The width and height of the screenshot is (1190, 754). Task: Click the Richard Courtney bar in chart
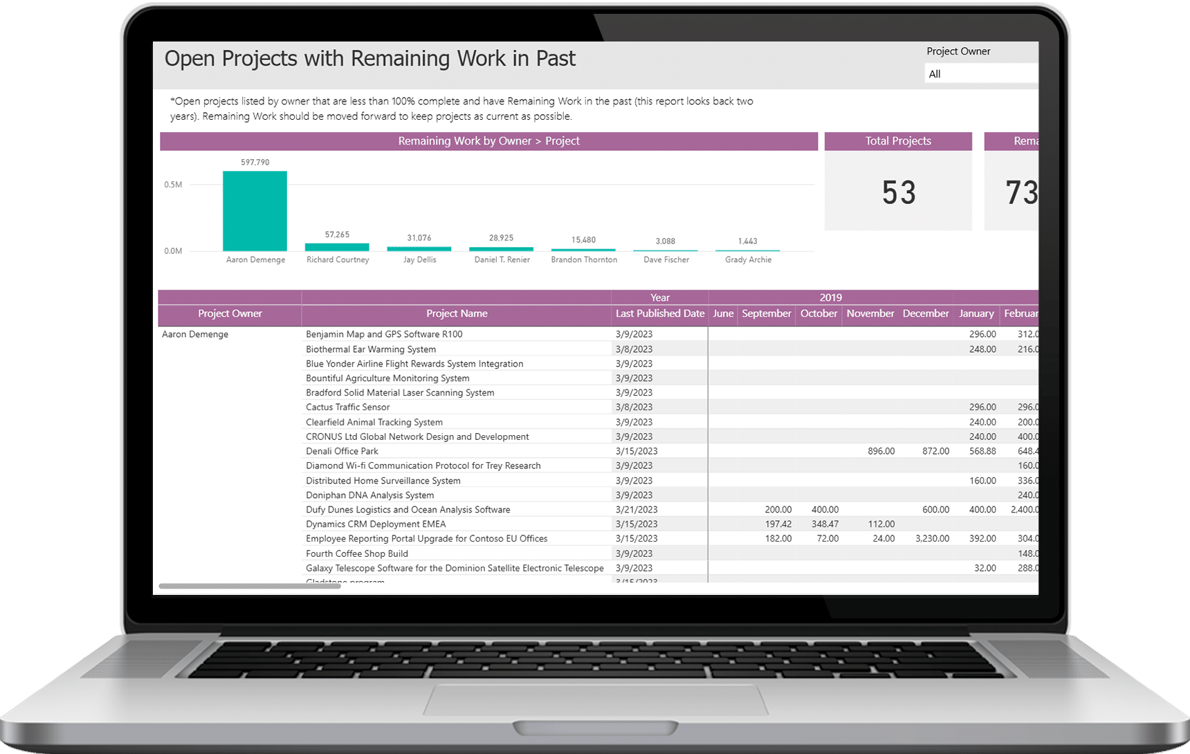[337, 247]
